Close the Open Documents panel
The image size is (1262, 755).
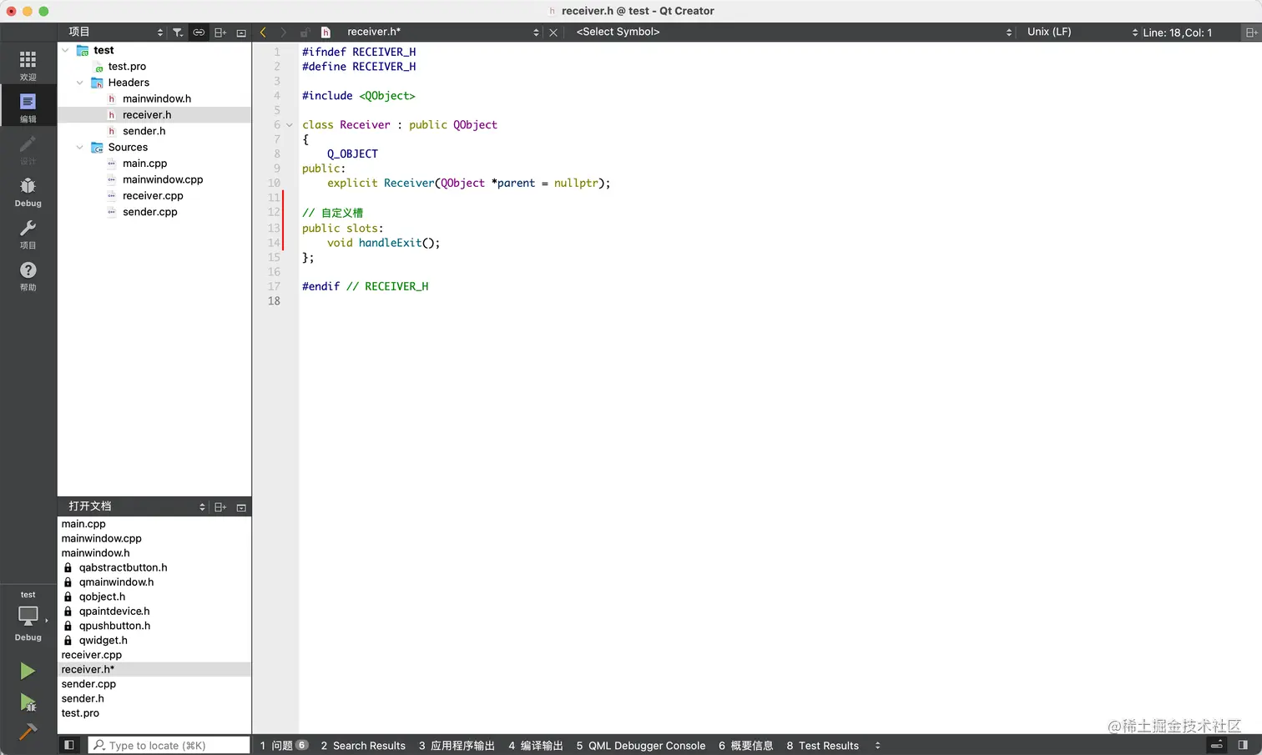pos(241,507)
